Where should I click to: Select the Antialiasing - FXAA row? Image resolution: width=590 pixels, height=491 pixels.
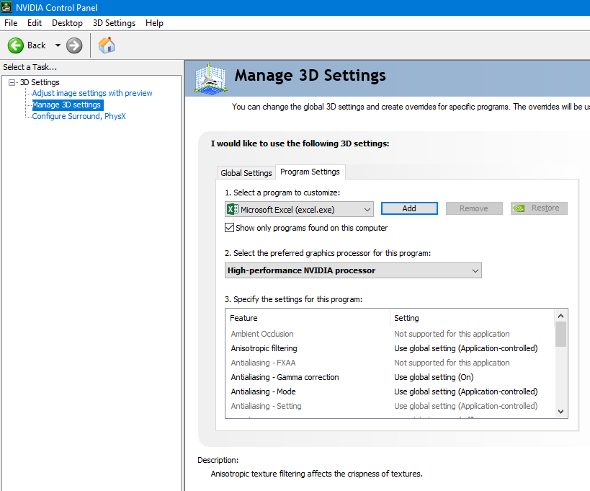click(x=390, y=363)
